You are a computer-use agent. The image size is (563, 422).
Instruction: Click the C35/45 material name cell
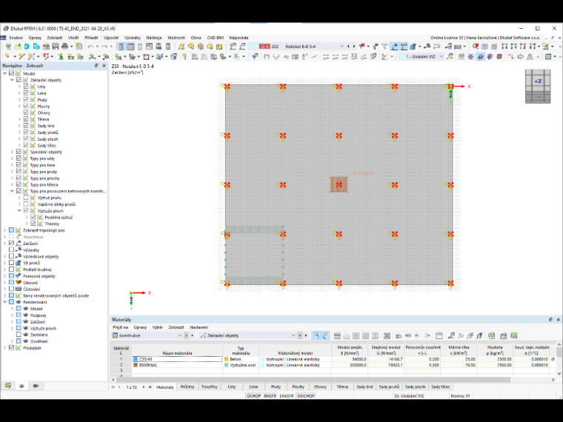(177, 359)
